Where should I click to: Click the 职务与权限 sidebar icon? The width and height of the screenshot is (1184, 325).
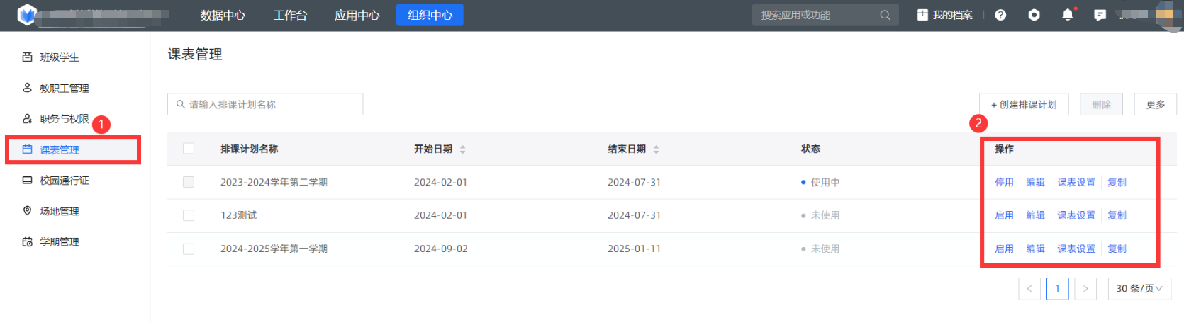click(27, 119)
